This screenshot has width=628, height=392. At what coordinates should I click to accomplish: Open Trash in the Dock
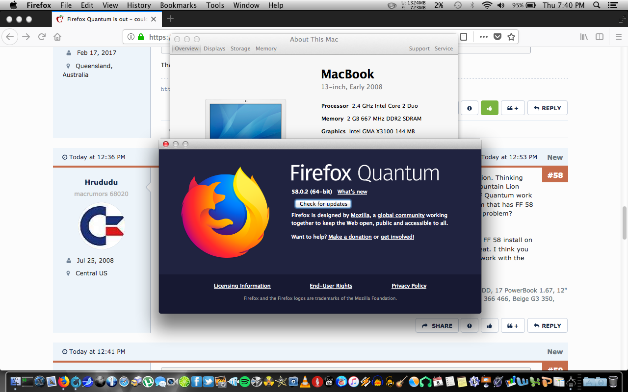[613, 382]
